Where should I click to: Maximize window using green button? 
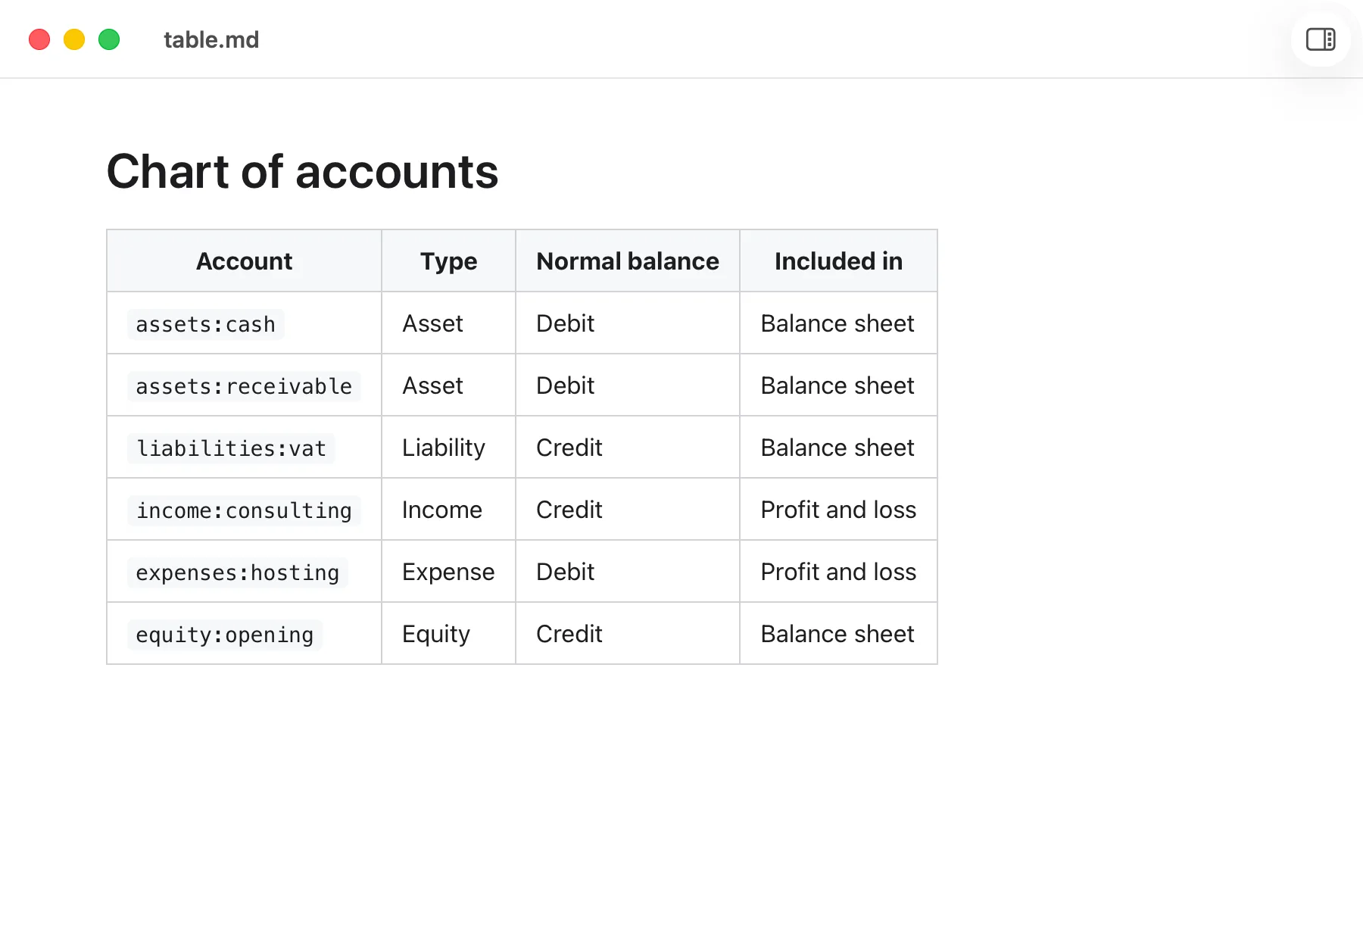click(109, 39)
